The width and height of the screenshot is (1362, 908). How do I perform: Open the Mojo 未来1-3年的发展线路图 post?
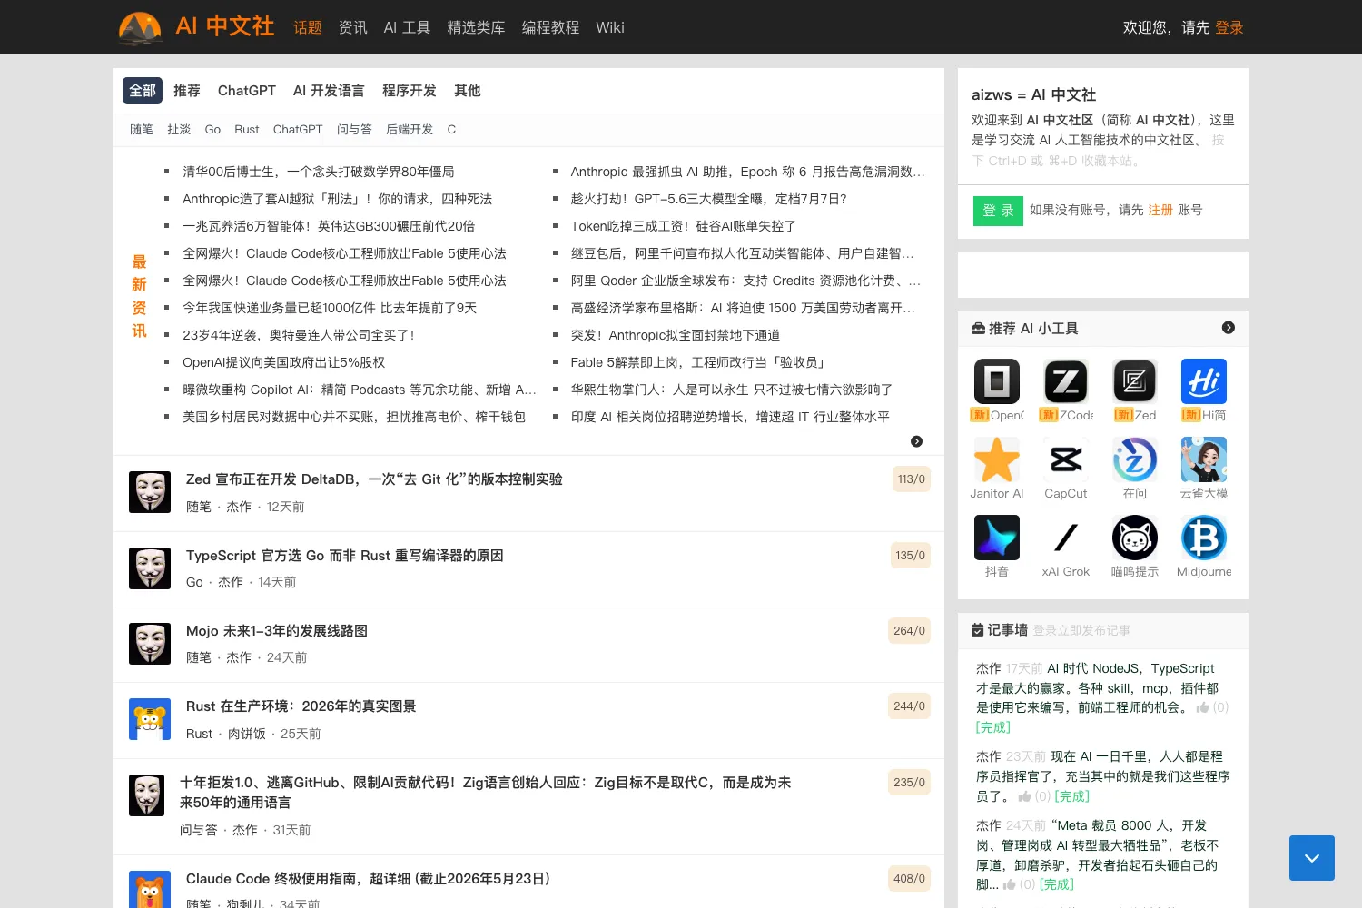point(277,631)
